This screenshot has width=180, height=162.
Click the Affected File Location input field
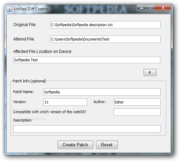[x=87, y=60]
